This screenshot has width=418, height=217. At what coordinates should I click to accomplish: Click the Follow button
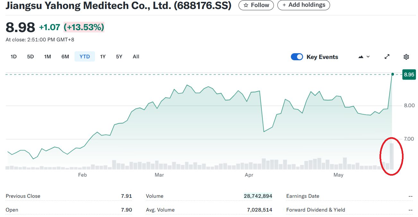click(256, 5)
